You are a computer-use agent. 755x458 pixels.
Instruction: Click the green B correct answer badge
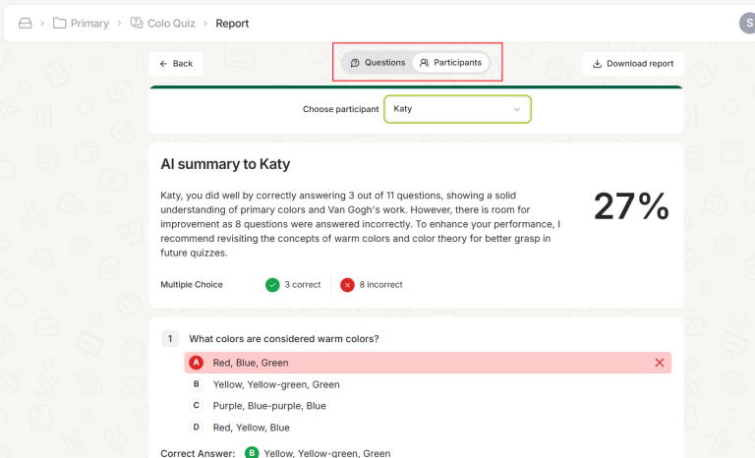(252, 453)
